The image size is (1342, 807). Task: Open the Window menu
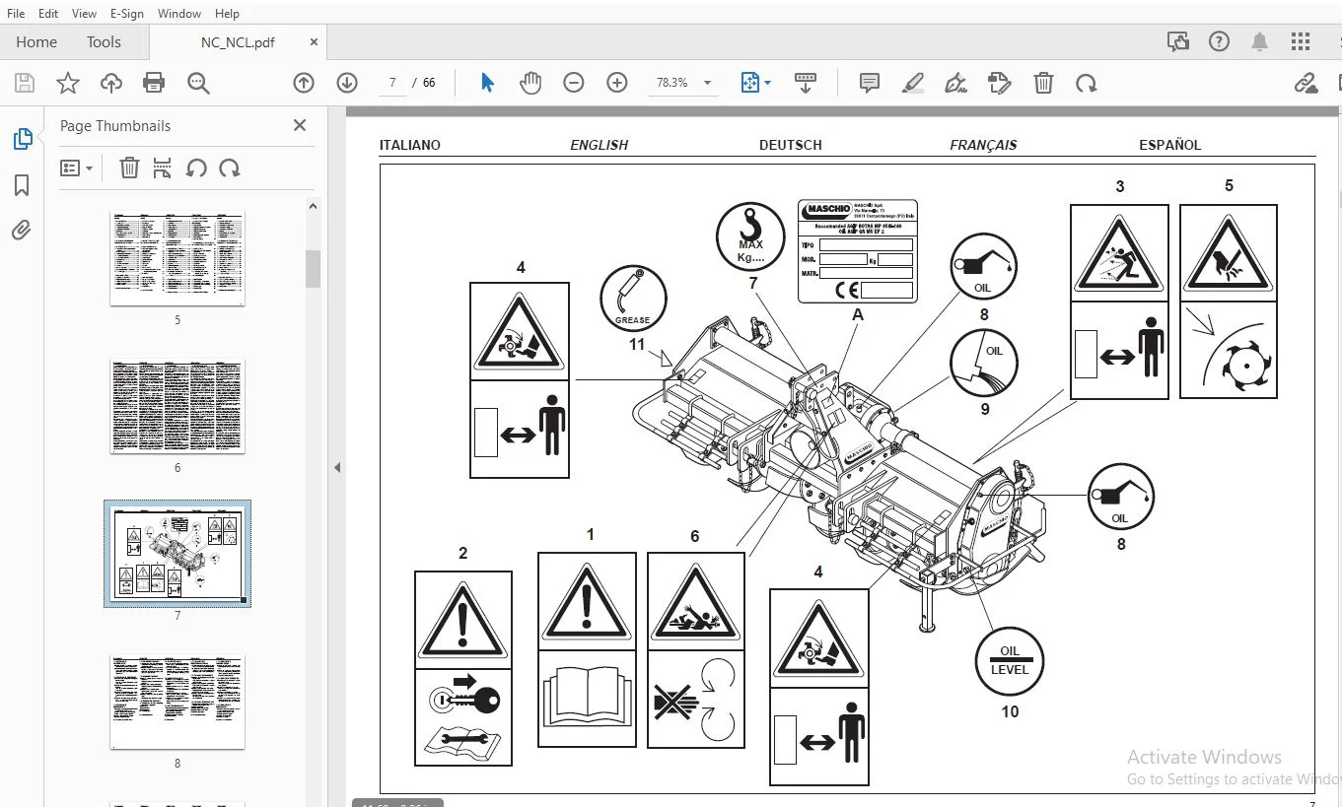click(179, 14)
